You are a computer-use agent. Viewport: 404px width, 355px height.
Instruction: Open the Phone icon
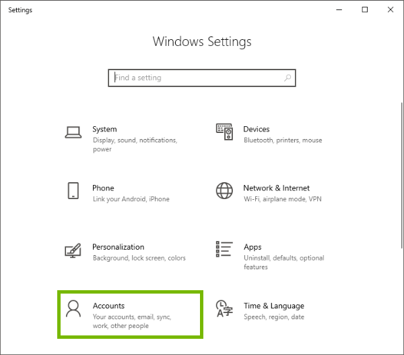coord(73,191)
